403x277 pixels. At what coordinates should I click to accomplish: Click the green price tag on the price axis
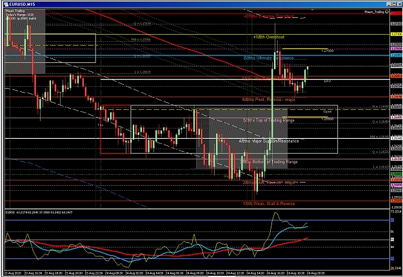click(397, 174)
